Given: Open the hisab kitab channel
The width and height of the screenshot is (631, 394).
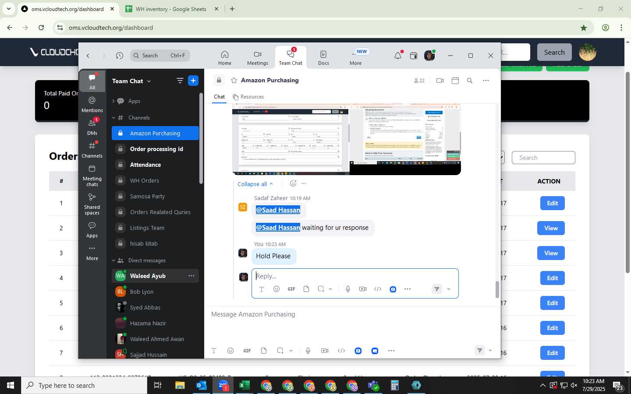Looking at the screenshot, I should pos(155,243).
